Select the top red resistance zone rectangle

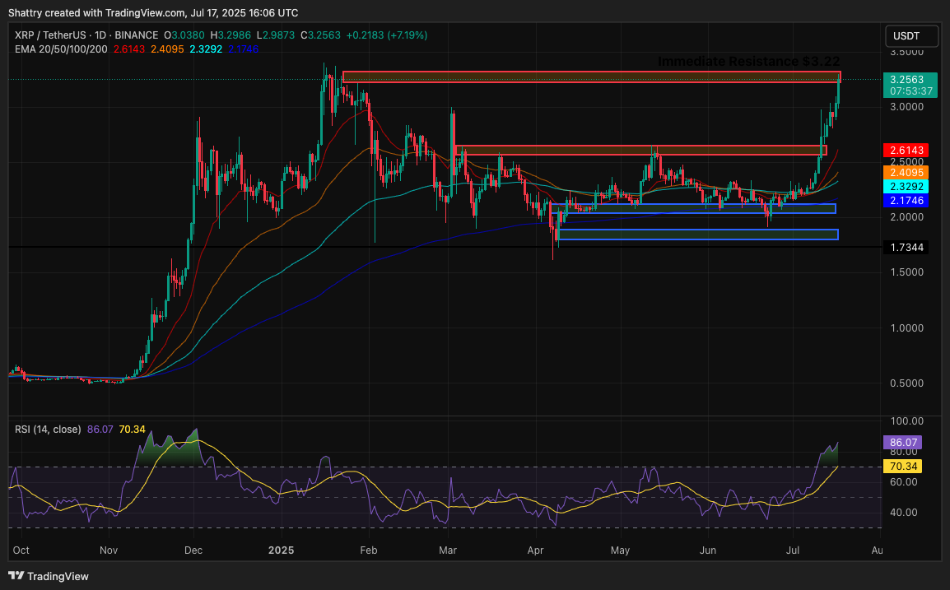tap(589, 77)
